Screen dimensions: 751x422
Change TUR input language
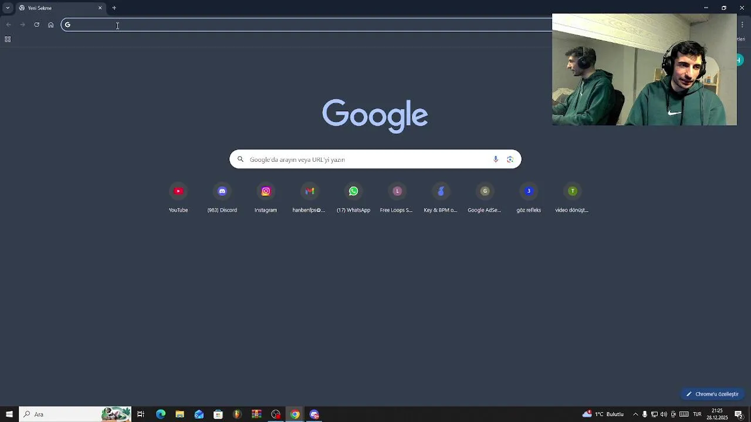[x=697, y=414]
